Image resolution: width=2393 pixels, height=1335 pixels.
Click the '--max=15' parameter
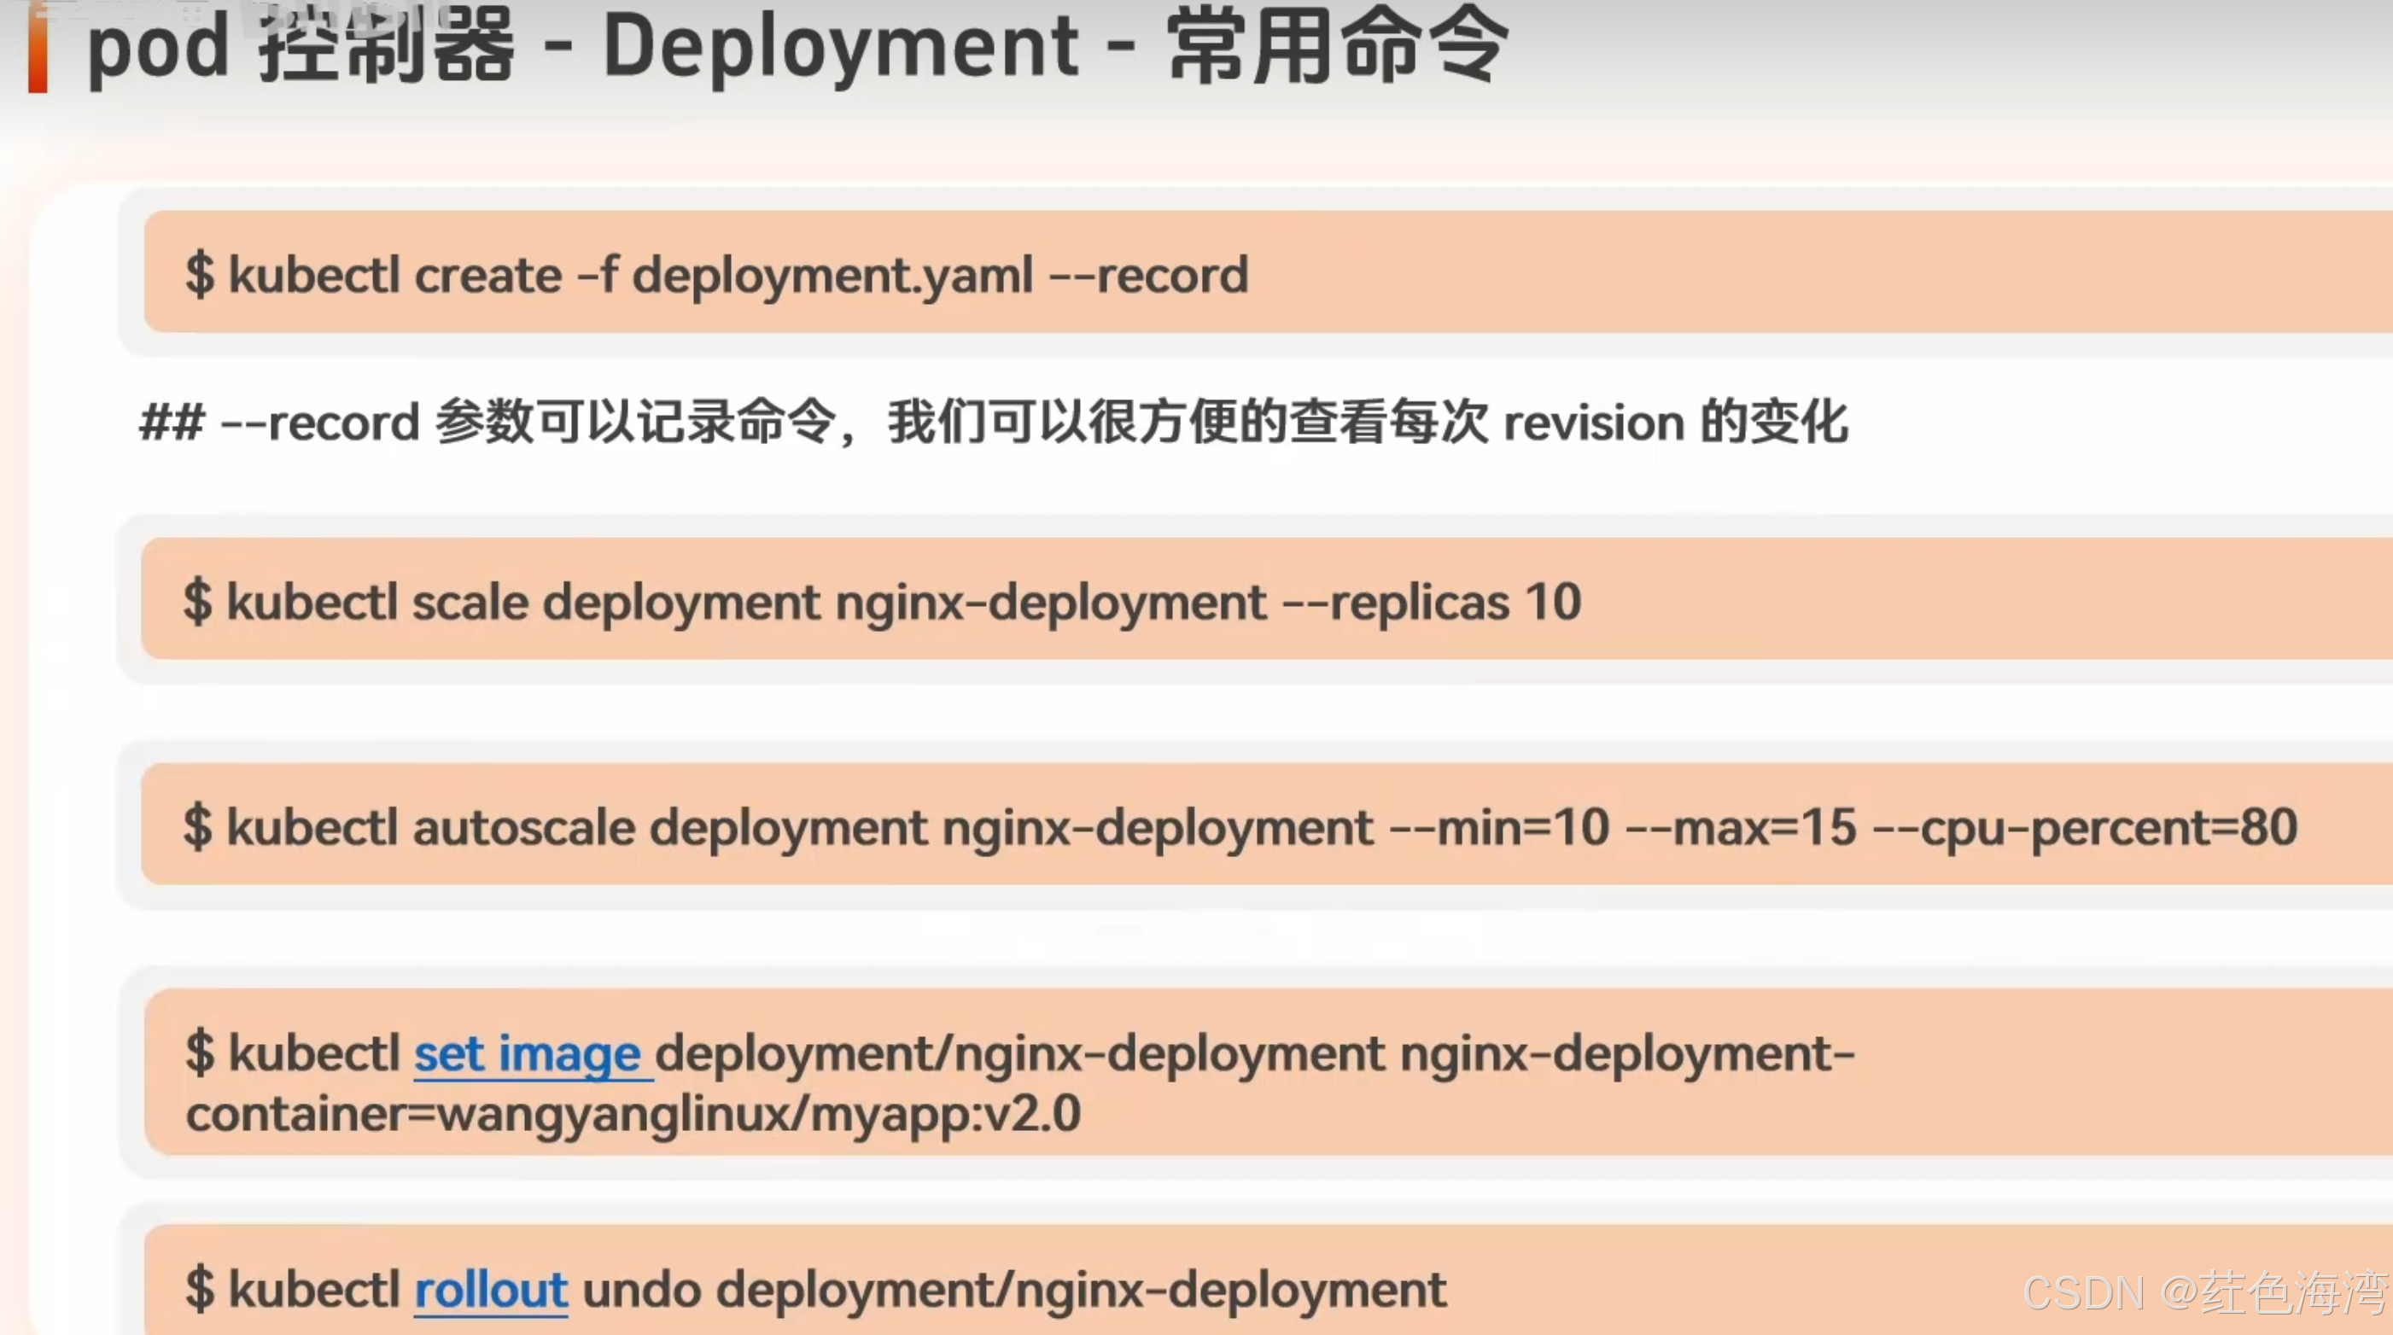1741,828
